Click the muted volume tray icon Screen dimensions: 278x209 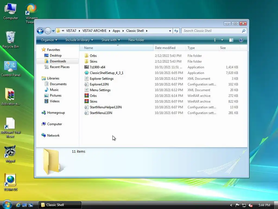point(251,205)
